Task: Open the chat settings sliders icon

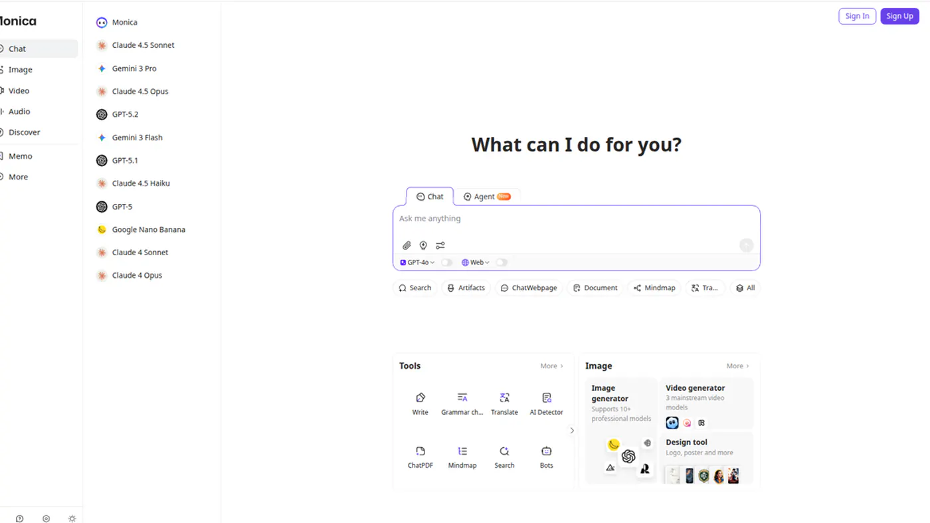Action: tap(440, 245)
